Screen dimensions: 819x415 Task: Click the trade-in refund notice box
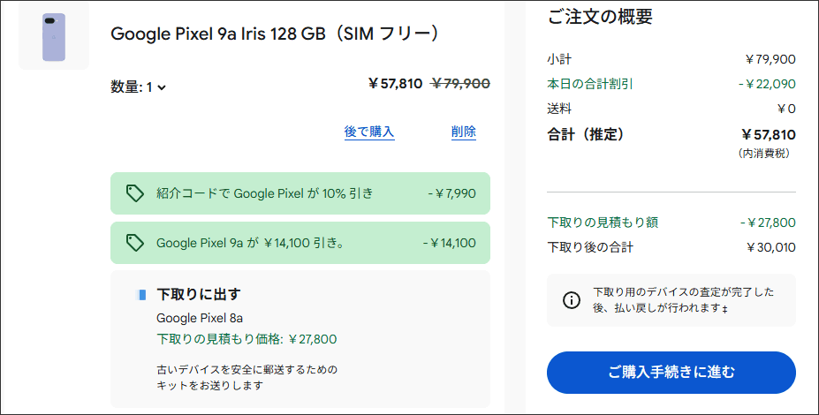tap(671, 300)
